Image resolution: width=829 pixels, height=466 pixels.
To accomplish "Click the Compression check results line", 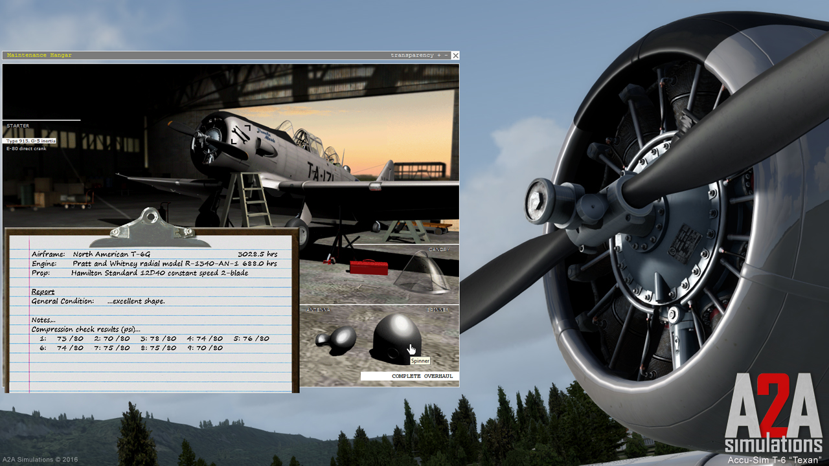I will tap(86, 329).
